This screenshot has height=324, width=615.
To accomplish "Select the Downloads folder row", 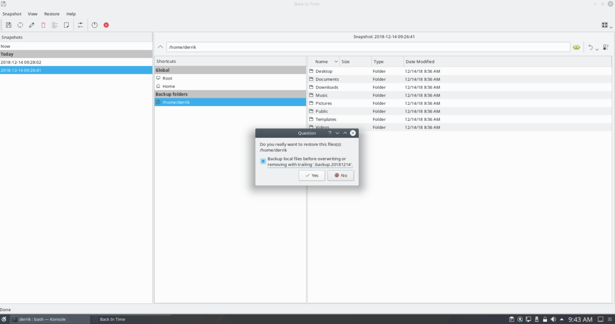I will (x=460, y=87).
